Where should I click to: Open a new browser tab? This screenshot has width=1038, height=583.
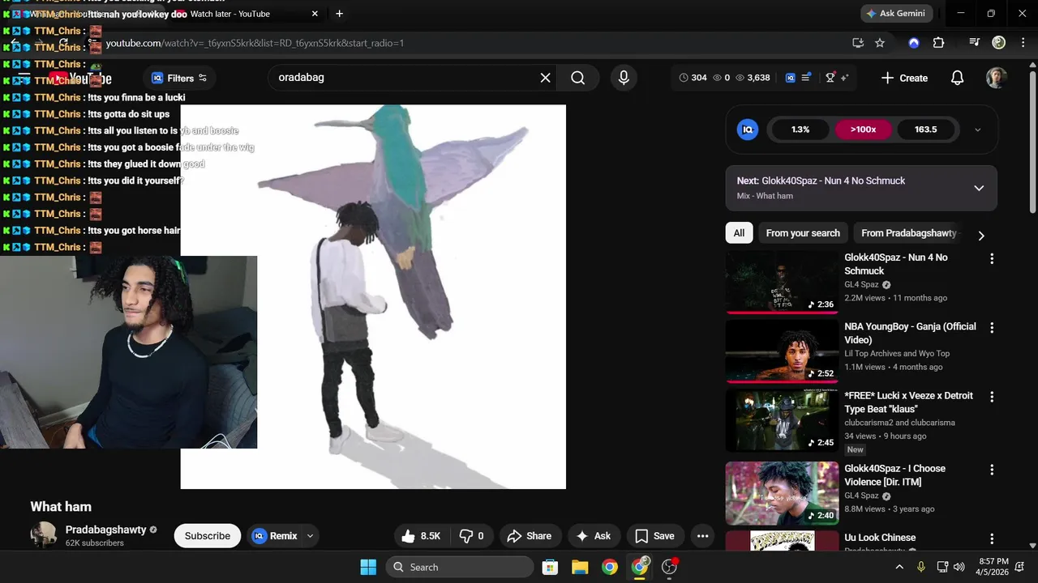click(339, 14)
